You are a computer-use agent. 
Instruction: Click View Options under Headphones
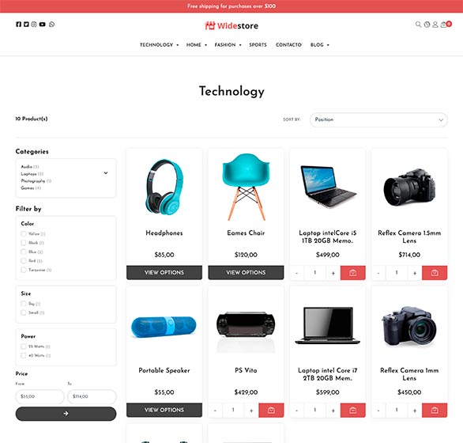(164, 273)
